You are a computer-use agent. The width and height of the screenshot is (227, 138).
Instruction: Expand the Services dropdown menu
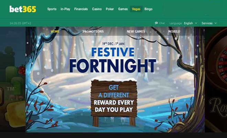pos(209,23)
